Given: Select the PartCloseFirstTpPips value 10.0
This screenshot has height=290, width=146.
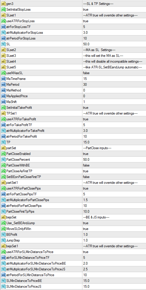Looking at the screenshot, I should 86,212.
